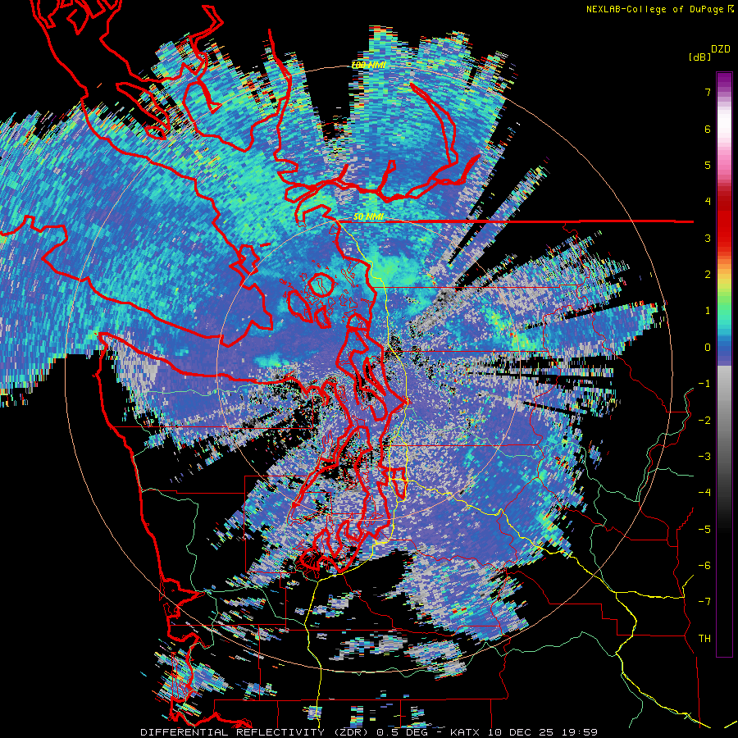The image size is (738, 738).
Task: Click the DZD label above the color scale
Action: (x=720, y=49)
